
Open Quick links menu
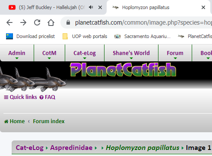click(x=20, y=97)
